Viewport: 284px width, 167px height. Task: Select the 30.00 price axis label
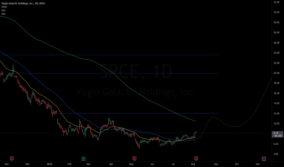click(276, 22)
